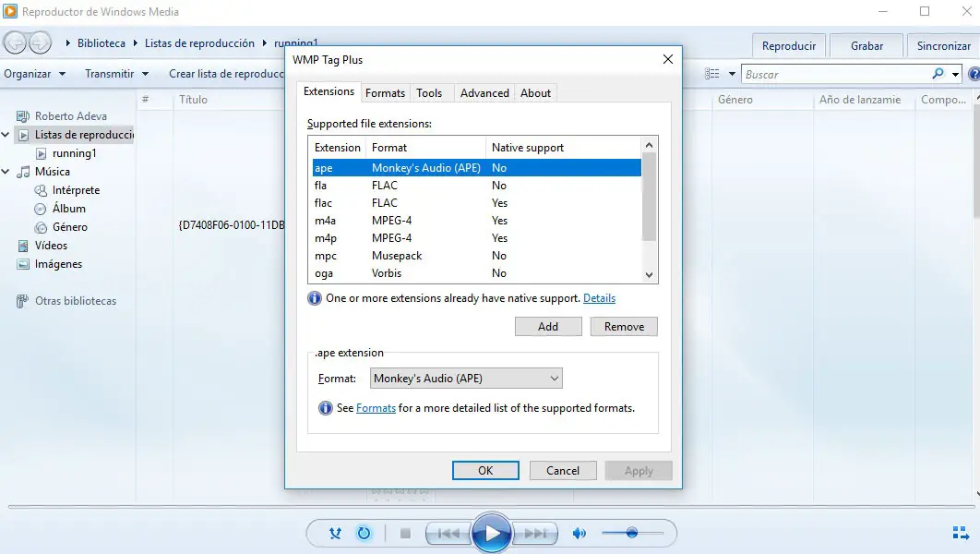Confirm the dialog with OK
Image resolution: width=980 pixels, height=554 pixels.
coord(485,470)
